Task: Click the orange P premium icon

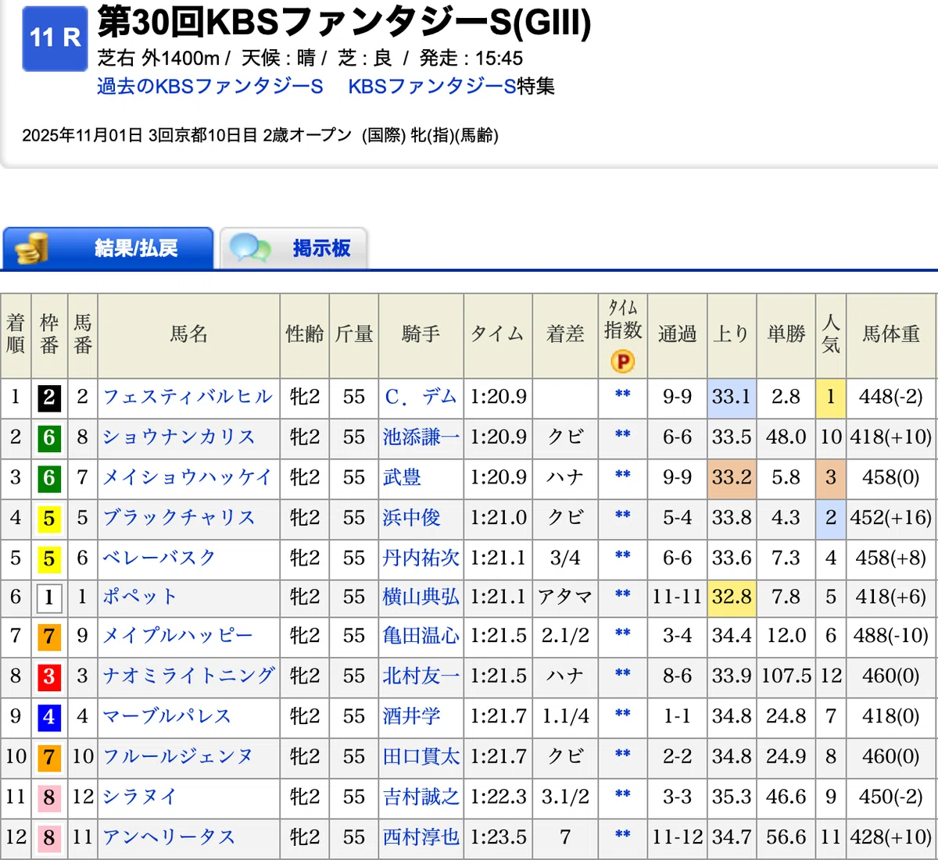Action: pyautogui.click(x=623, y=362)
